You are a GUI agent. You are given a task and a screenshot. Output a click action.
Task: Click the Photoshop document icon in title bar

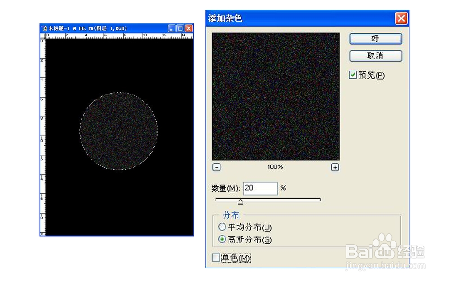pyautogui.click(x=44, y=28)
